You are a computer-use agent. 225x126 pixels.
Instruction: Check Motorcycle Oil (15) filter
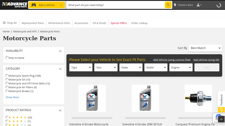[x=7, y=80]
